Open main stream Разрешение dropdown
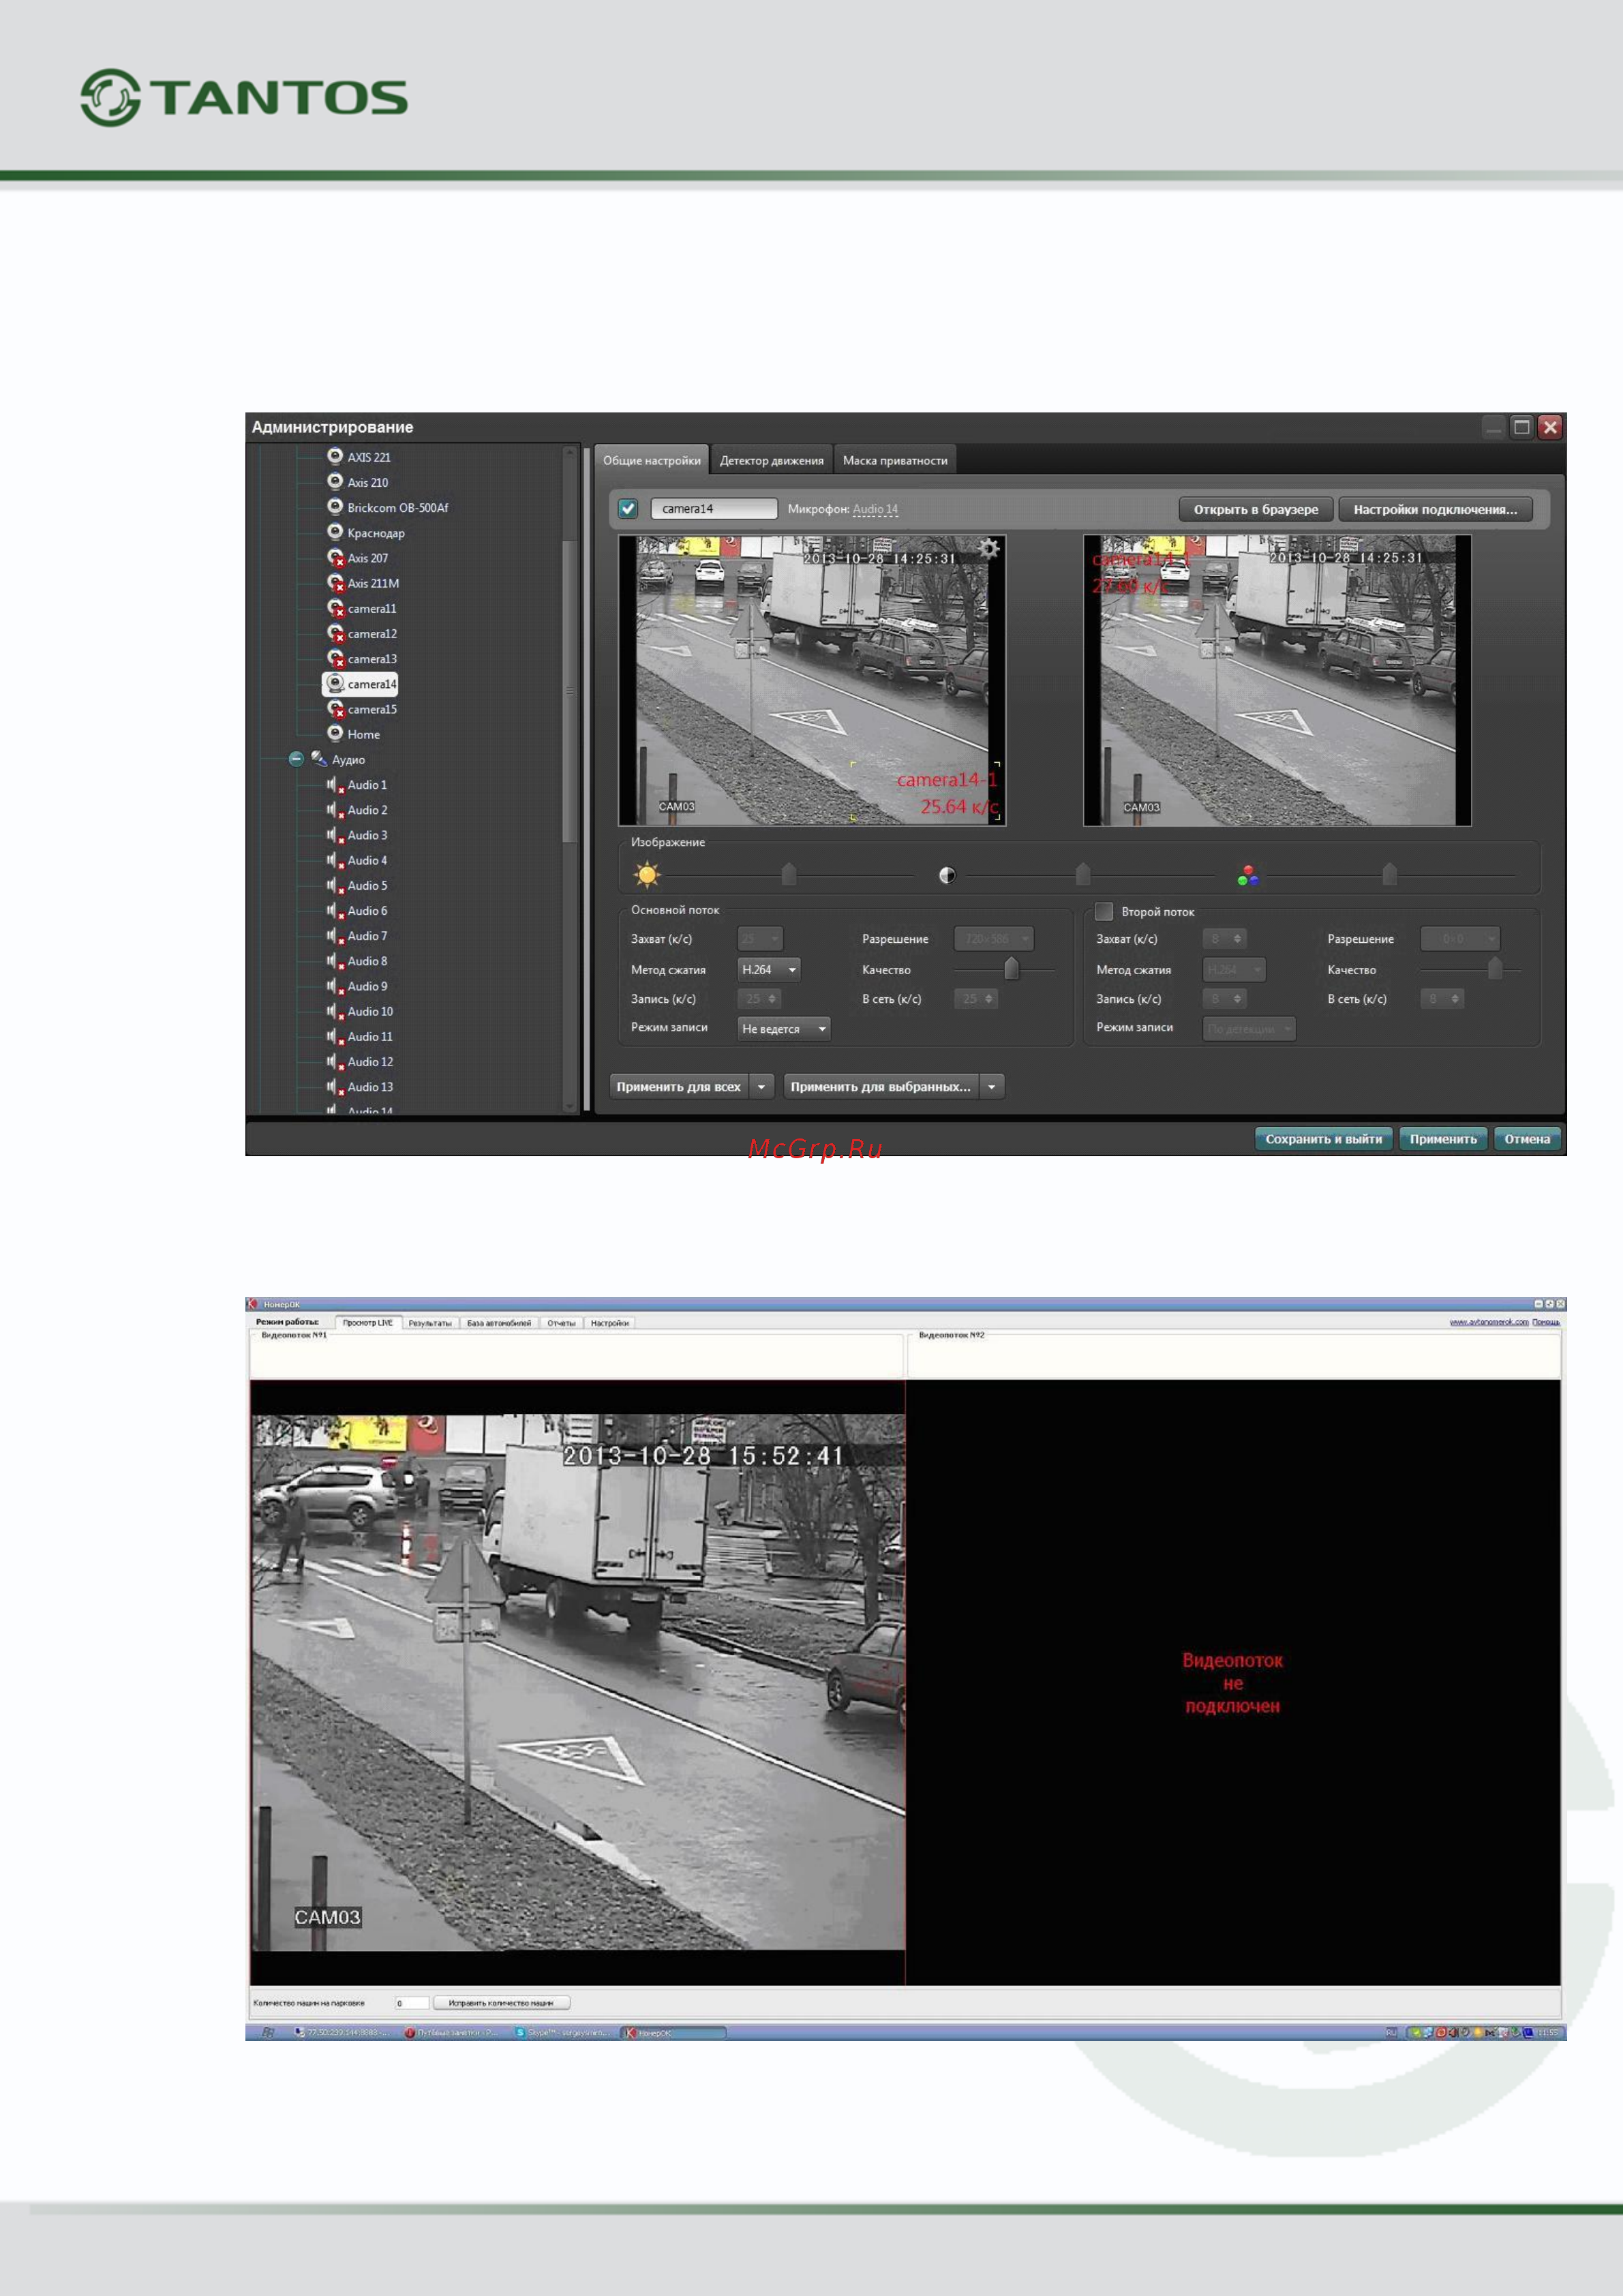The image size is (1623, 2296). [994, 938]
